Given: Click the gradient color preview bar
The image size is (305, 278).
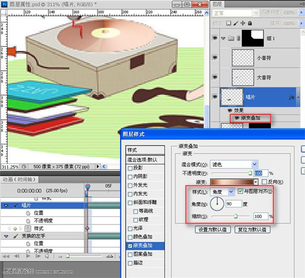Looking at the screenshot, I should (x=234, y=181).
